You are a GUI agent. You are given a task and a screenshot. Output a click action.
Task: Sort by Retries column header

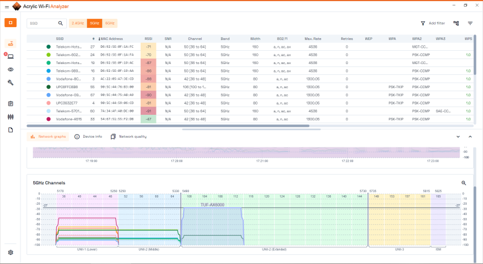point(347,39)
